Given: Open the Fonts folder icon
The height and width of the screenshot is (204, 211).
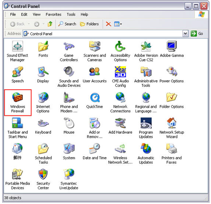Looking at the screenshot, I should 43,49.
